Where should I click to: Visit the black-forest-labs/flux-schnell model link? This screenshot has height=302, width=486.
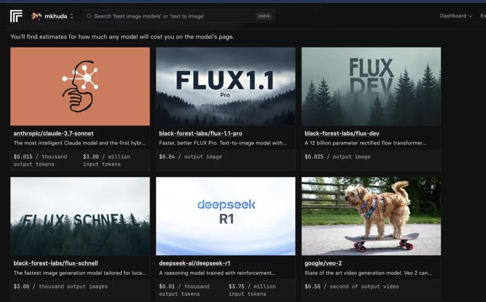56,263
